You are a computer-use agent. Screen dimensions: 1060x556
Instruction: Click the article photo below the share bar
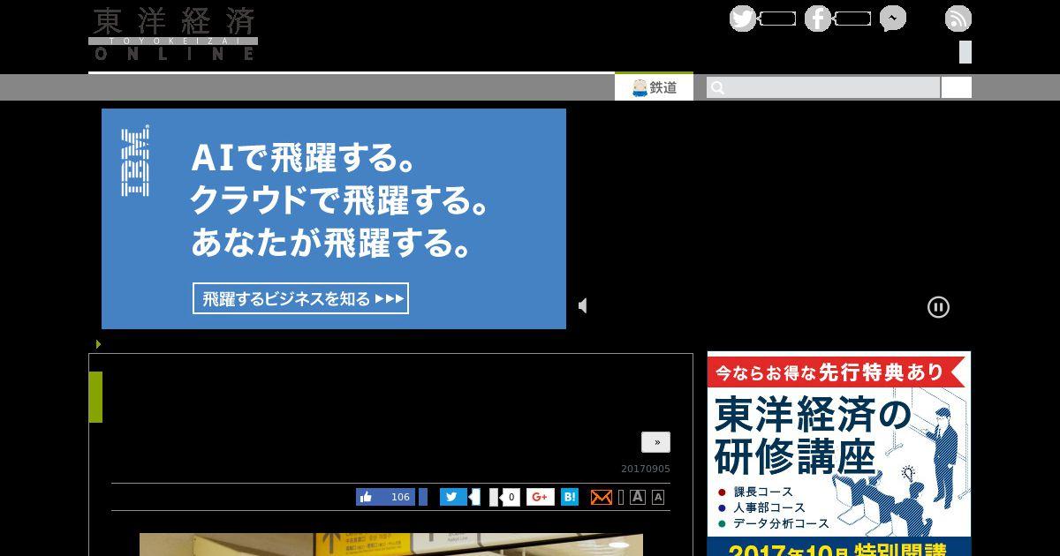click(391, 545)
